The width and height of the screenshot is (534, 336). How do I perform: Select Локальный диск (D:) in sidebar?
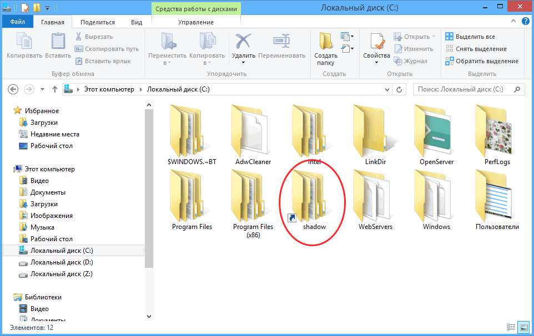coord(62,262)
